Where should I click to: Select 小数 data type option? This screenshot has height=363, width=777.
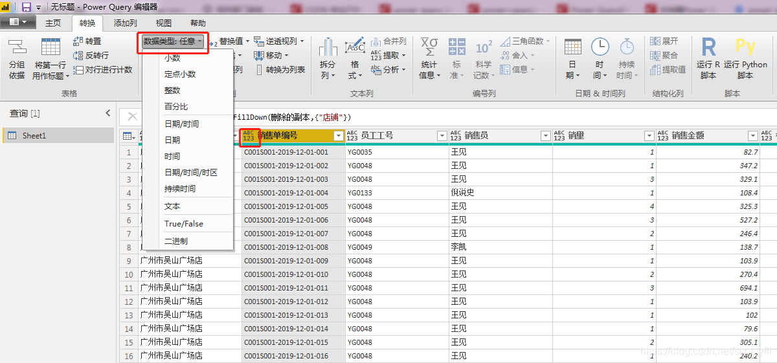point(188,58)
